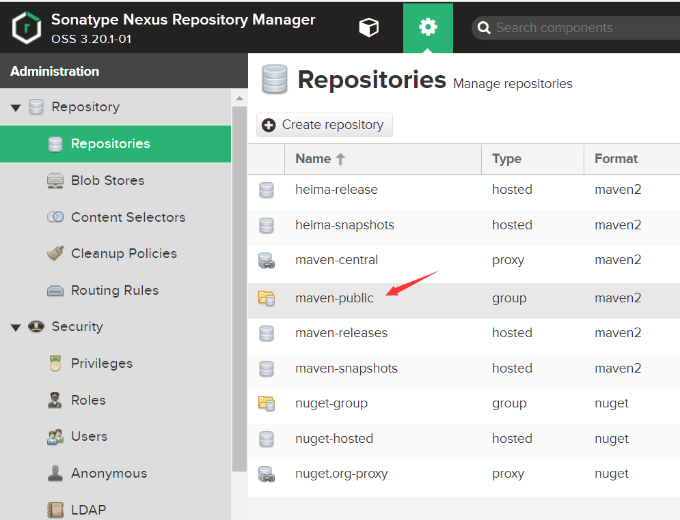Click the maven-public group folder icon

coord(267,299)
